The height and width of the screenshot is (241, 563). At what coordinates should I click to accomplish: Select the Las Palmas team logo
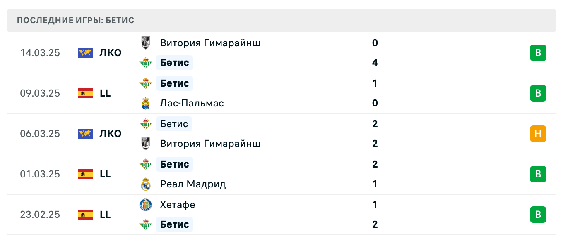[x=146, y=103]
